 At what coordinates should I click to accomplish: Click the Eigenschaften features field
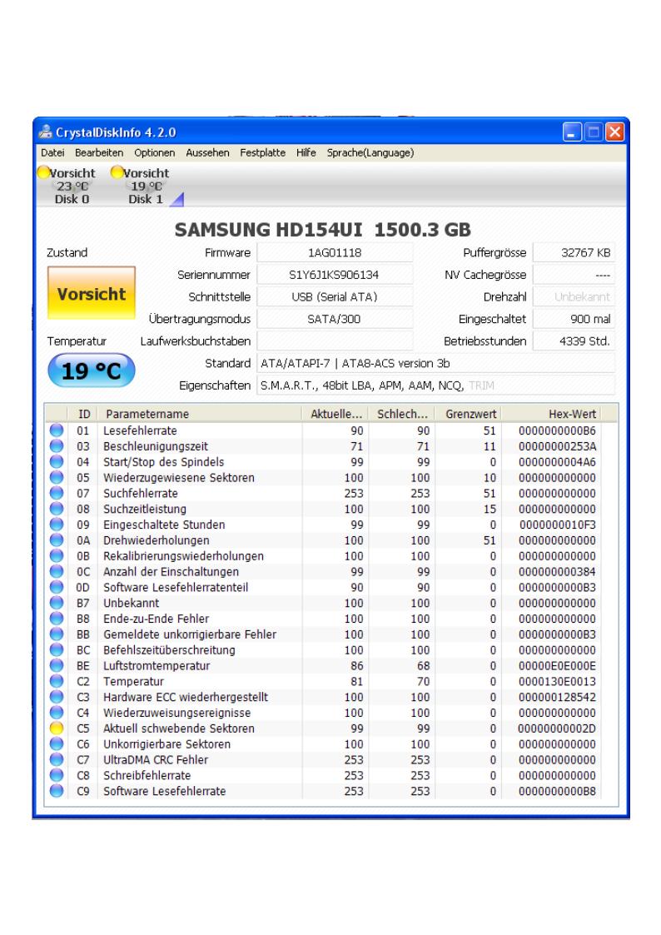click(x=435, y=385)
